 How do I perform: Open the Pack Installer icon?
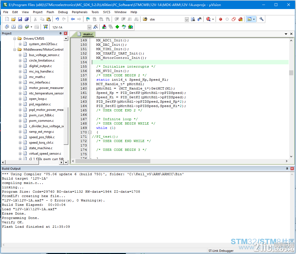[131, 27]
